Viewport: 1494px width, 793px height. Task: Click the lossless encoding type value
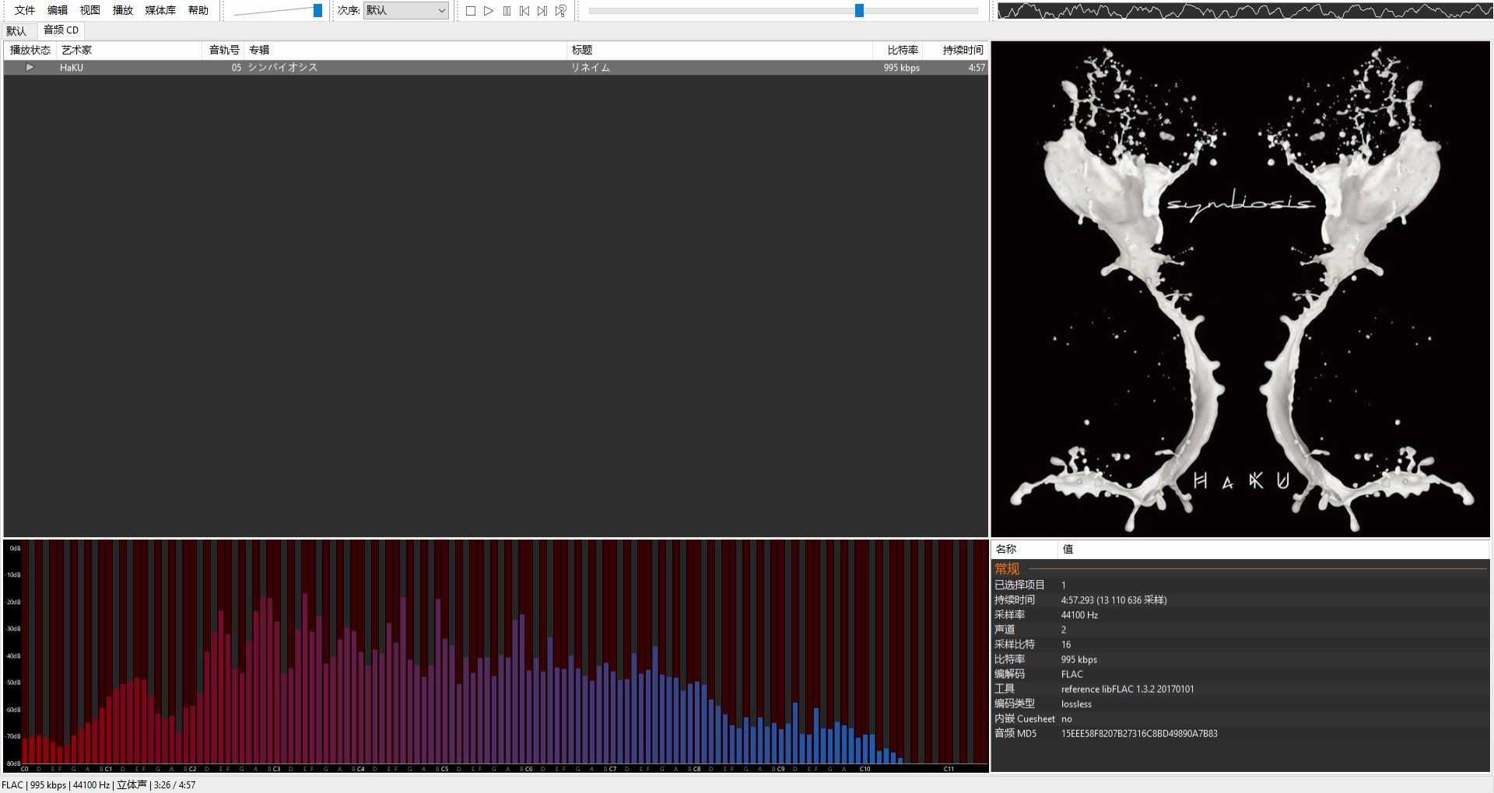pos(1076,704)
